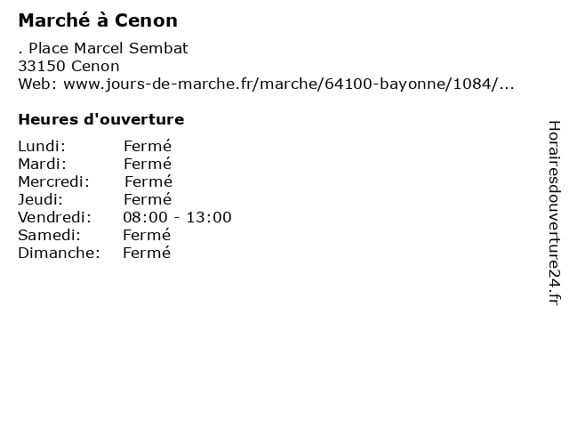Select the Lundi row label
This screenshot has width=569, height=427.
pyautogui.click(x=42, y=146)
